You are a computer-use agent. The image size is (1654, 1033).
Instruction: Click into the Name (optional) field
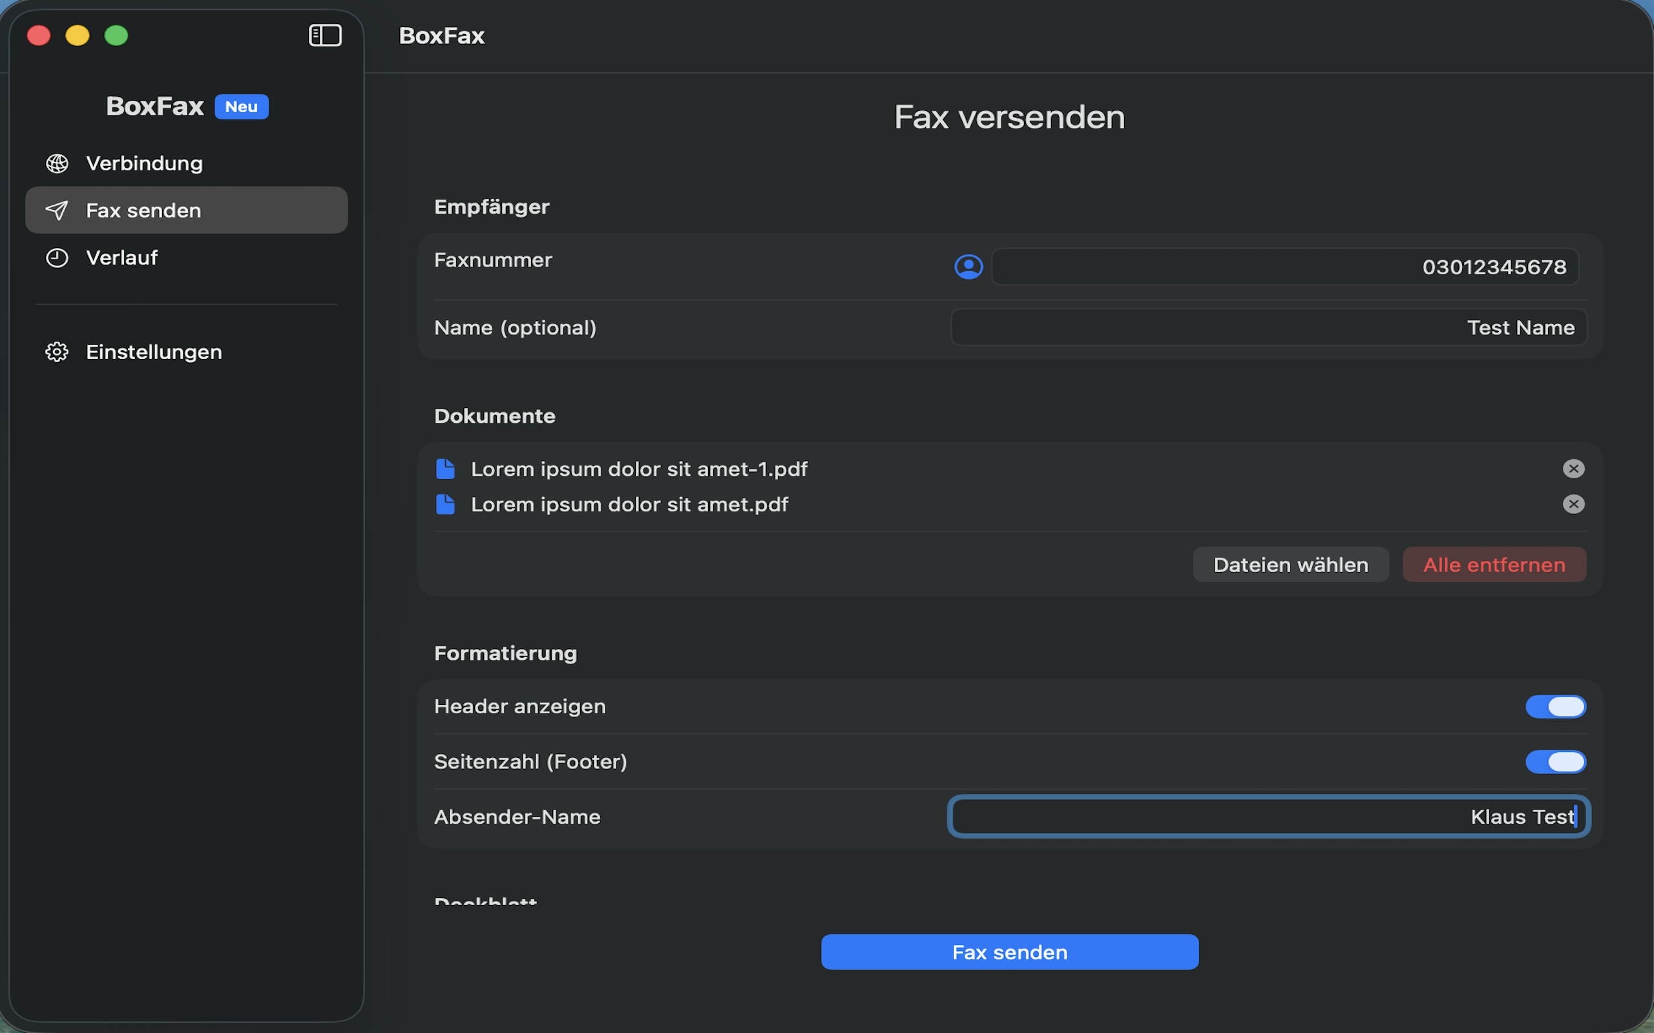pos(1268,328)
